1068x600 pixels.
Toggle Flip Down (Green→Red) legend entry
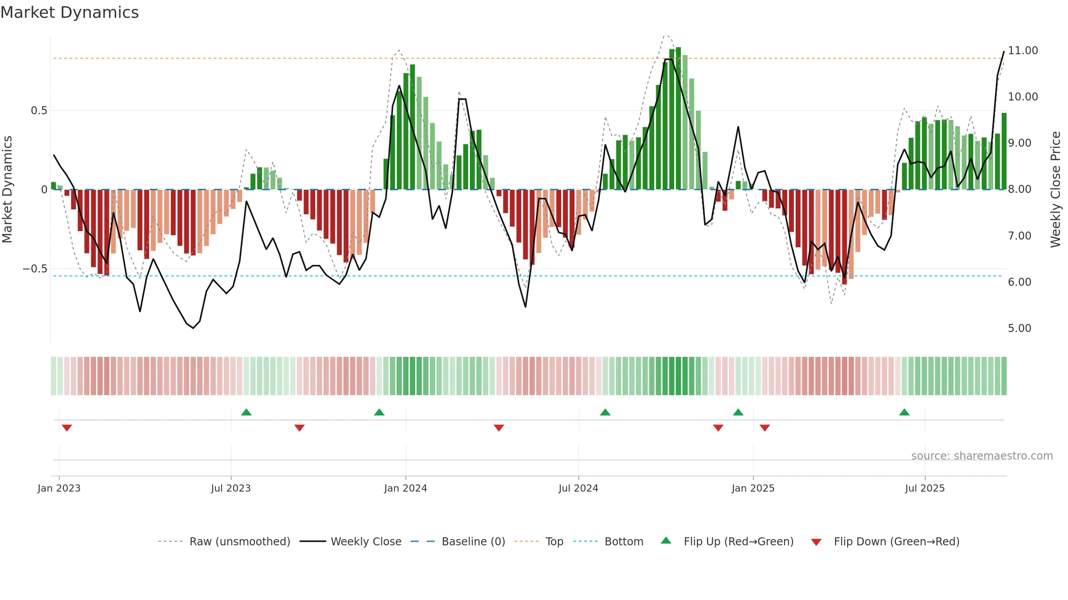885,541
